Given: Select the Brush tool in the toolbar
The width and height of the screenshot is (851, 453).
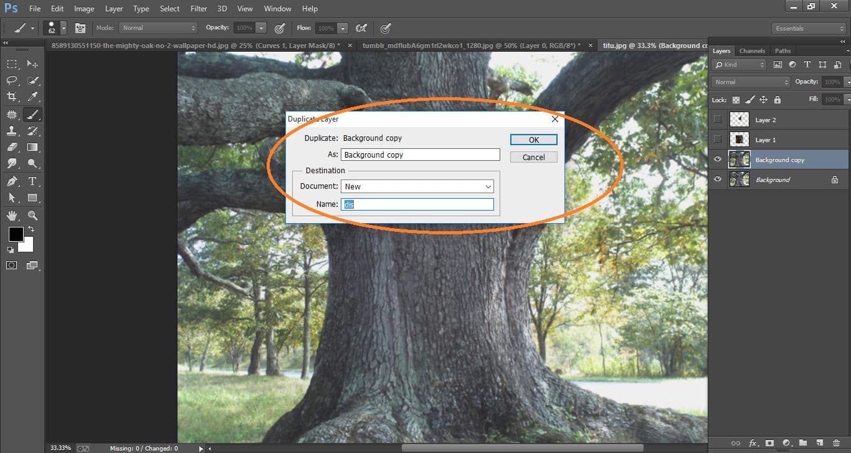Looking at the screenshot, I should 32,114.
